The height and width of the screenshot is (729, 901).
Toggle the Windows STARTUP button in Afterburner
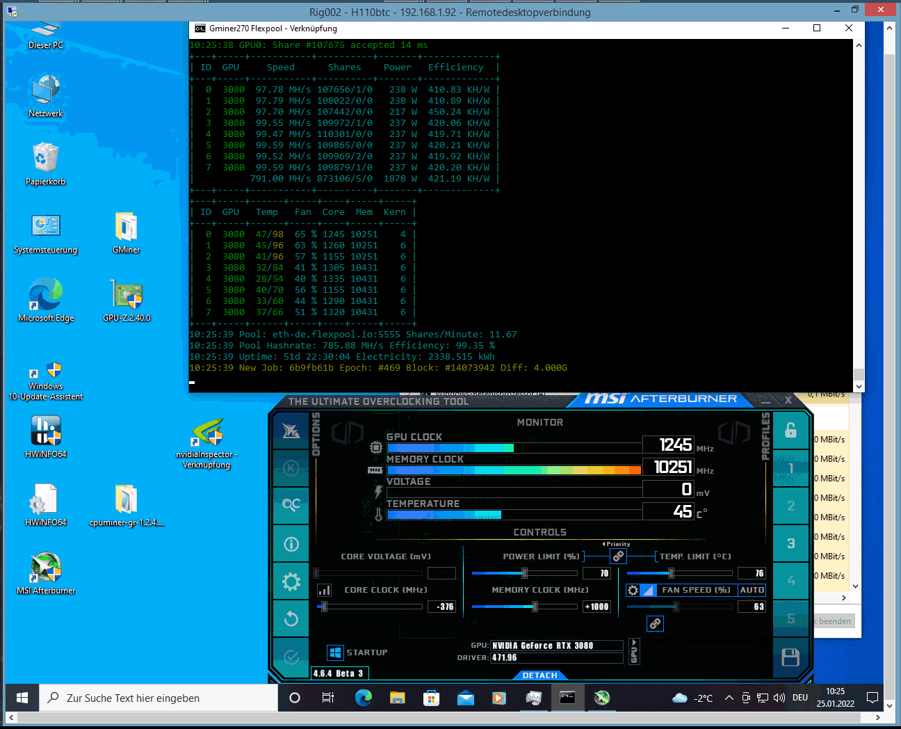(335, 652)
